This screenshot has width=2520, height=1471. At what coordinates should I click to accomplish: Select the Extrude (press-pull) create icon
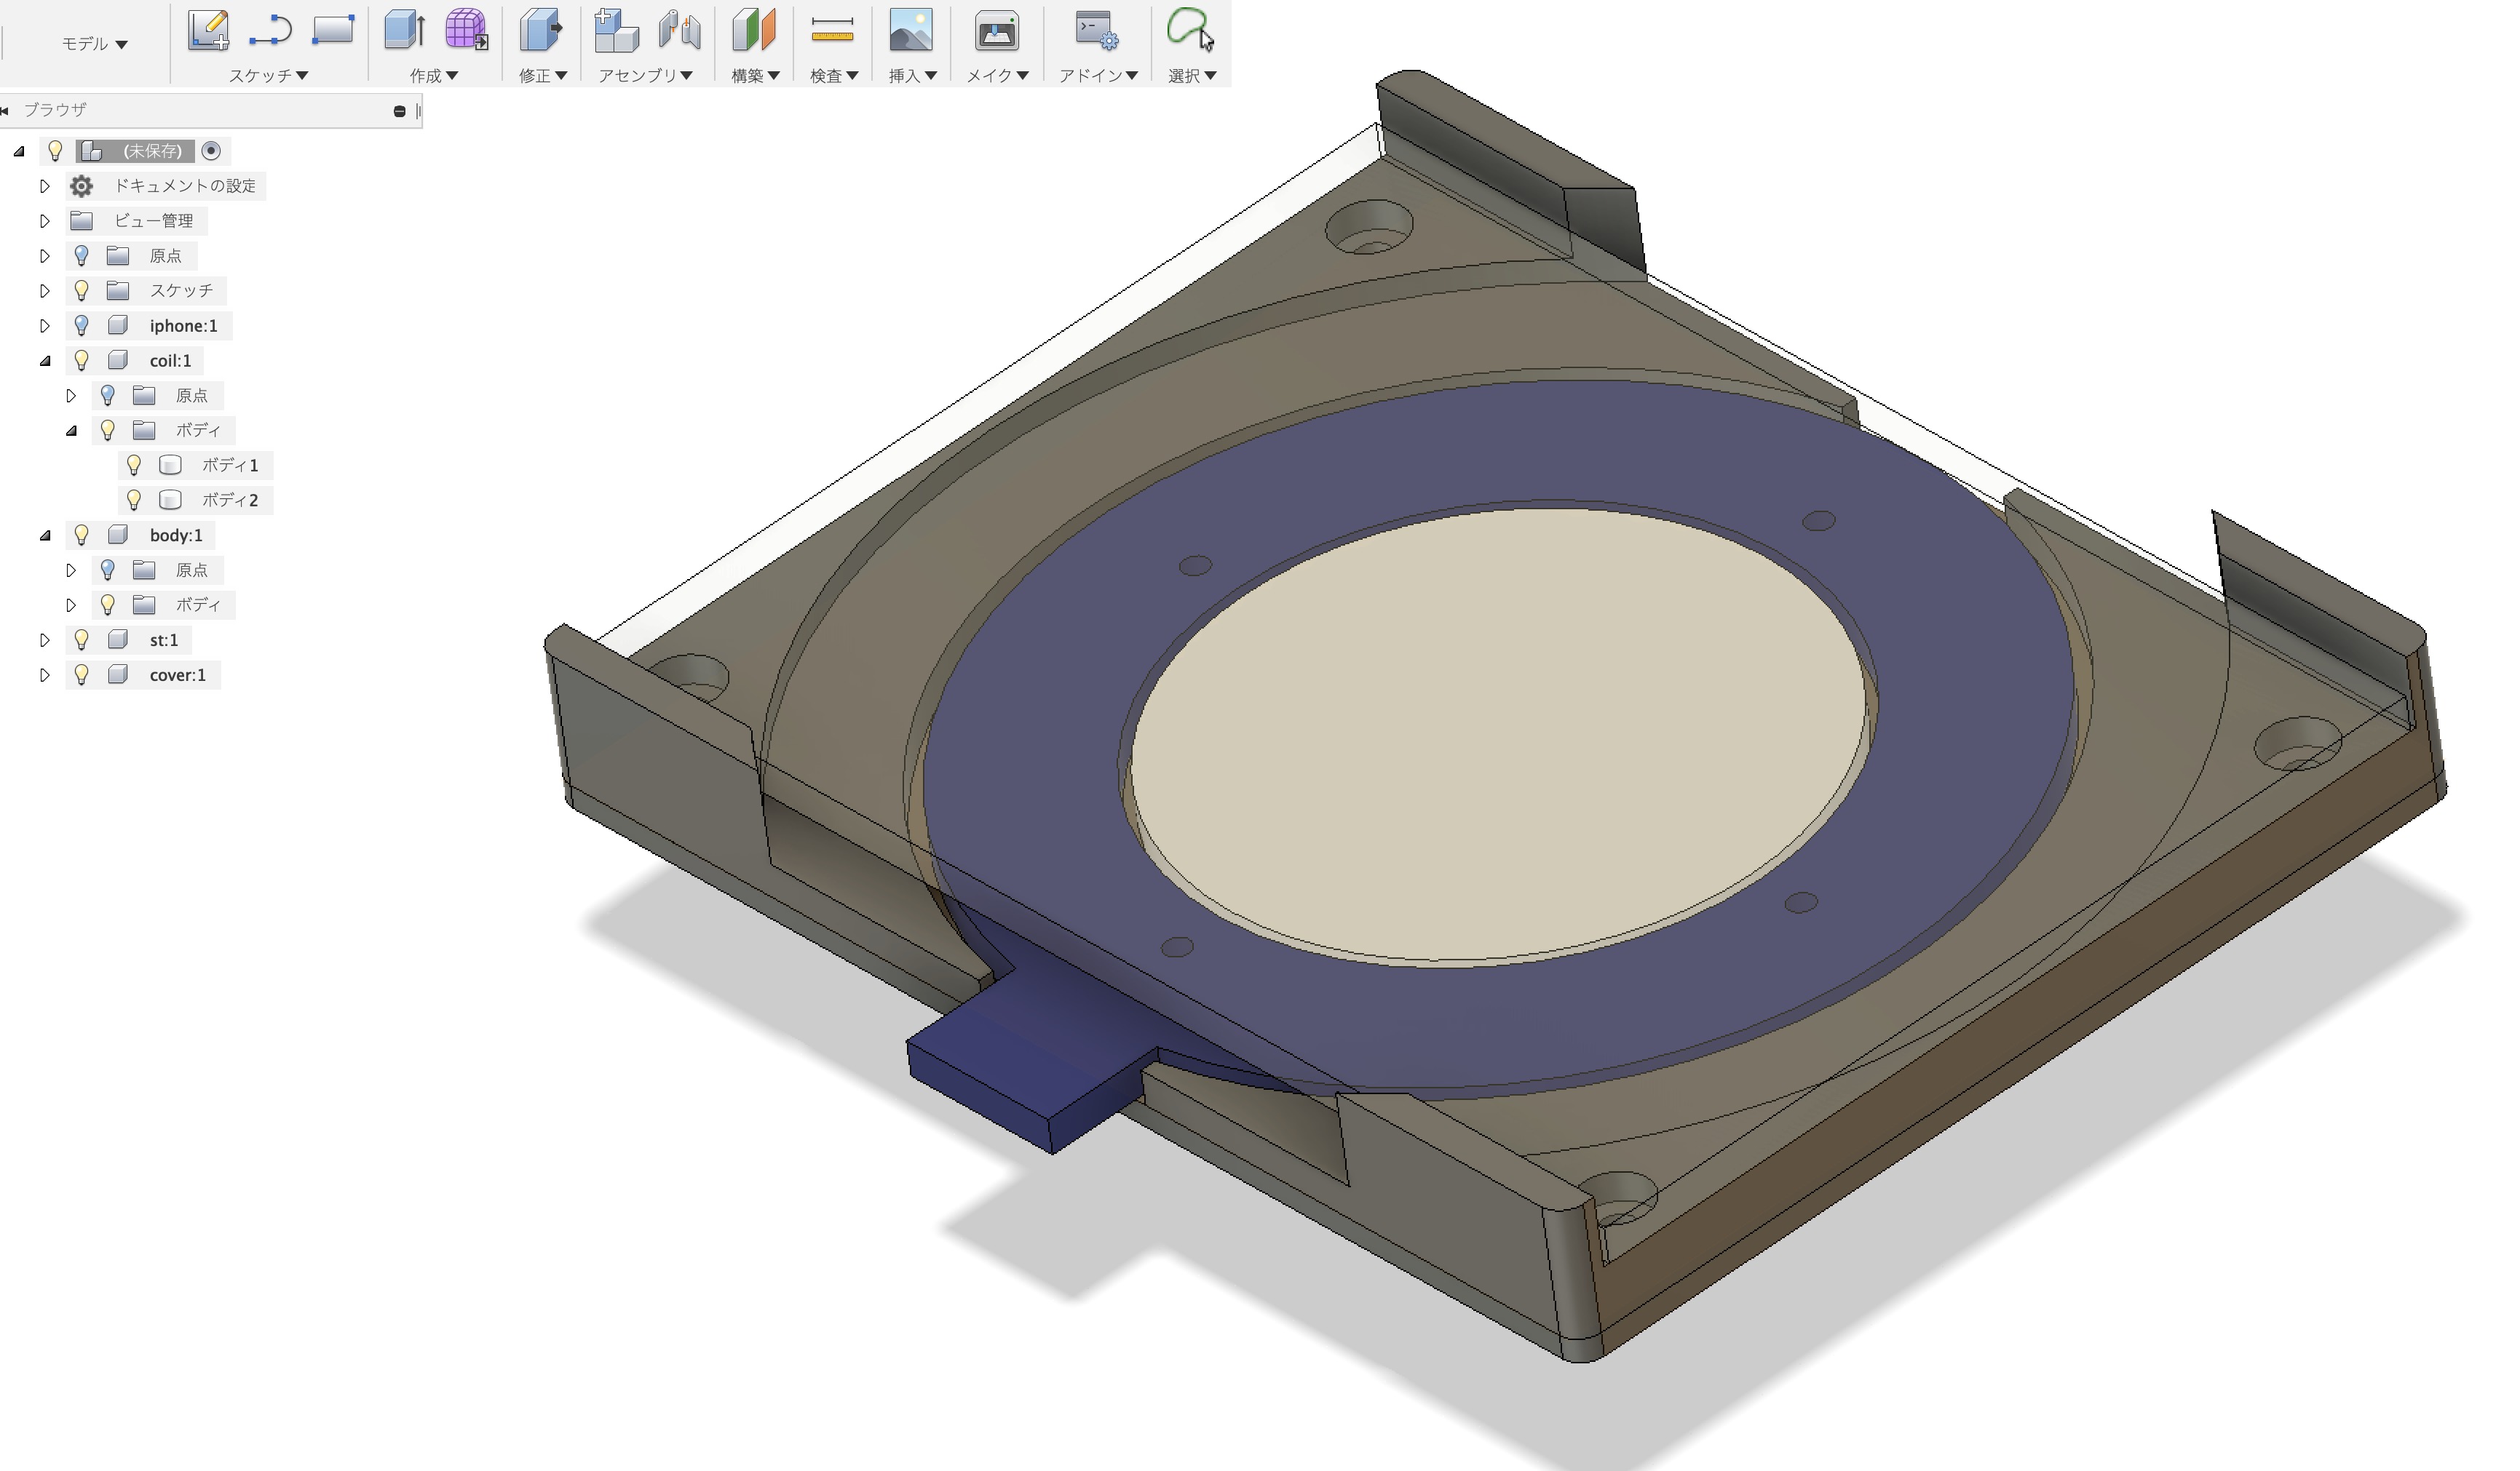(405, 30)
